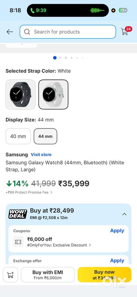Open the OnlyForYou Exclusive Discount details
Image resolution: width=137 pixels, height=297 pixels.
click(59, 245)
